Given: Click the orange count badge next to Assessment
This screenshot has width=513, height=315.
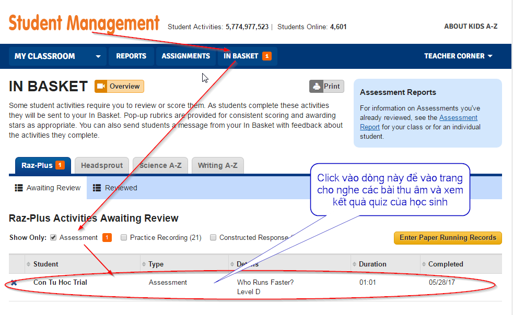Looking at the screenshot, I should [x=107, y=238].
